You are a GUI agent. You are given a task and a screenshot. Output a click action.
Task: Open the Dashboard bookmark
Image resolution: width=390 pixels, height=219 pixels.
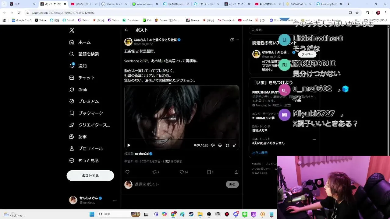[131, 20]
